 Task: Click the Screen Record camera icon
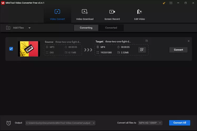(112, 12)
